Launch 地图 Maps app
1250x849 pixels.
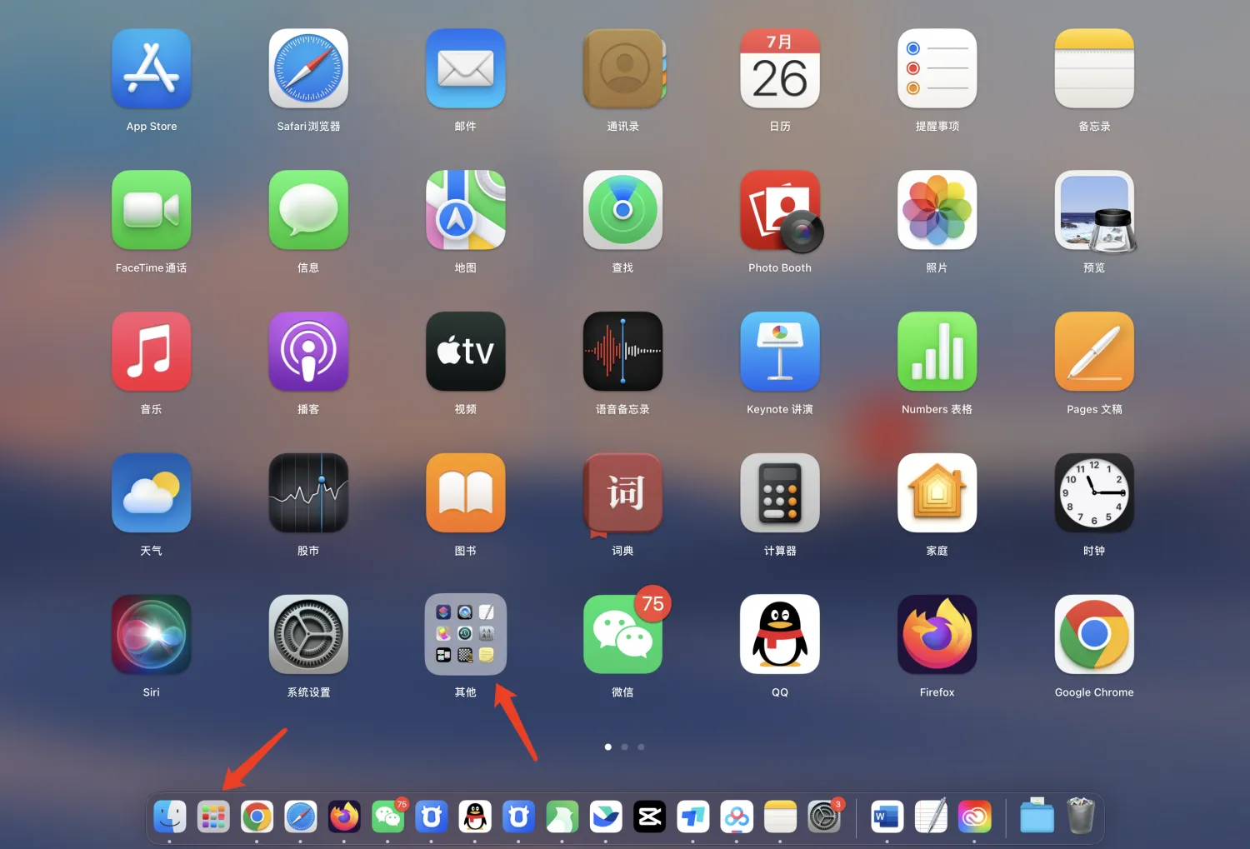(465, 210)
